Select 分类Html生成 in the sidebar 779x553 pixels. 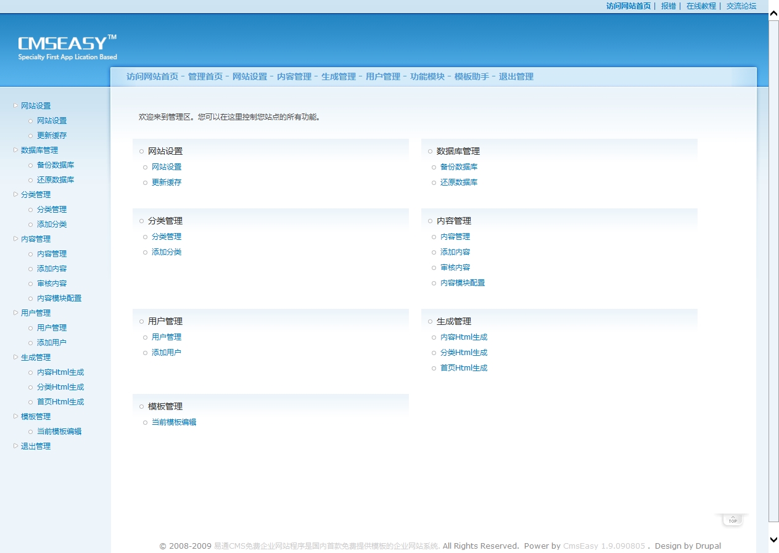(x=60, y=387)
